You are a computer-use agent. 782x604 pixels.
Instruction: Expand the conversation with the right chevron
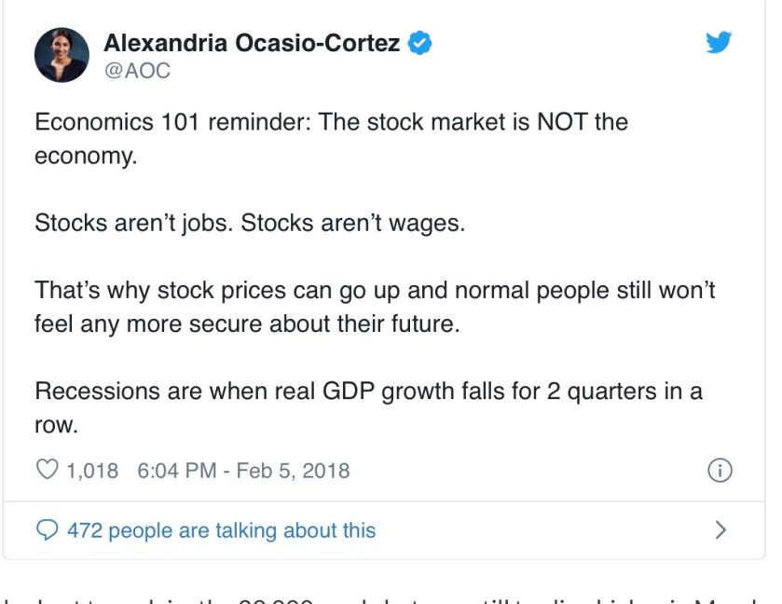[x=720, y=530]
